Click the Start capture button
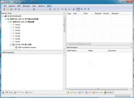The image size is (134, 98). point(25,9)
